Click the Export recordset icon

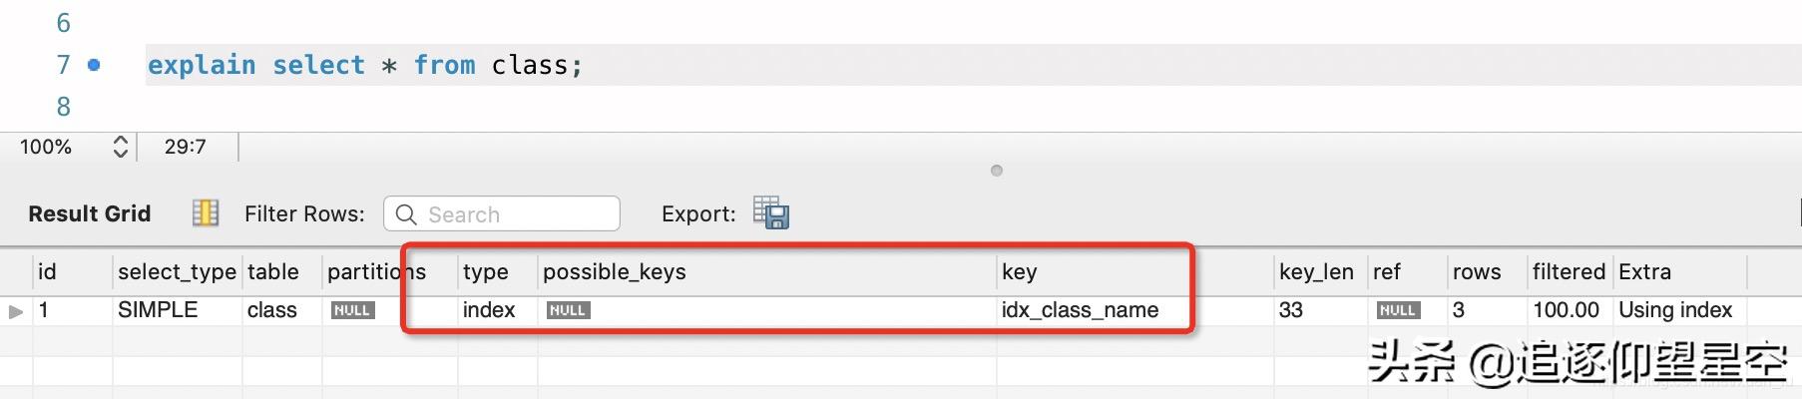[x=771, y=212]
